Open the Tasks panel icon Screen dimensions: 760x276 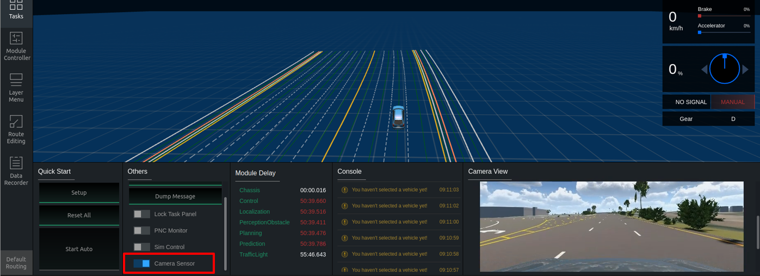pyautogui.click(x=16, y=9)
